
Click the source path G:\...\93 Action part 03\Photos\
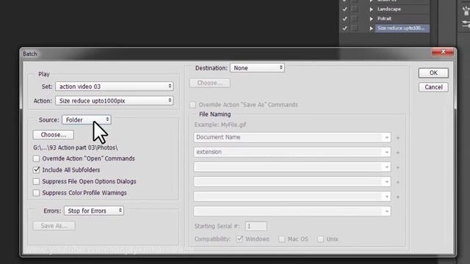coord(75,147)
